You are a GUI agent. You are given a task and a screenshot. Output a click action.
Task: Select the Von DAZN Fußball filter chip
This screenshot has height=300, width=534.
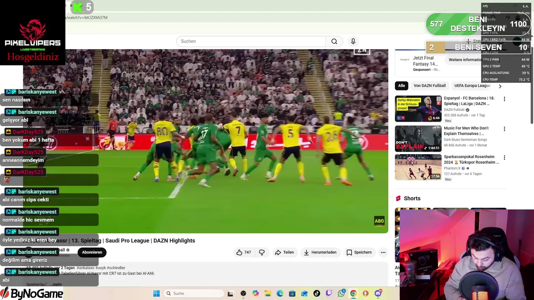(430, 86)
